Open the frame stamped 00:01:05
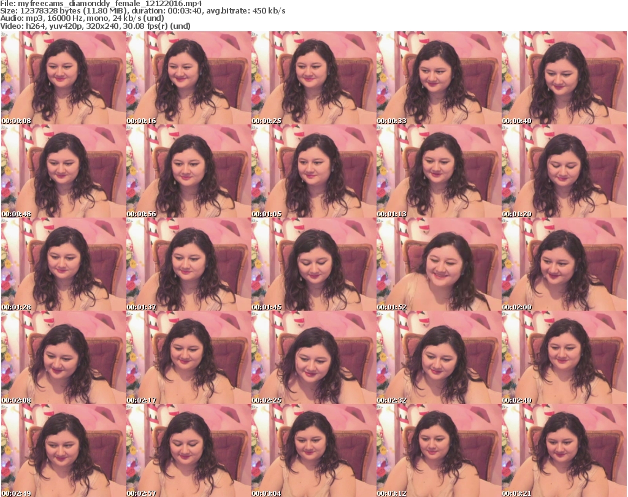628x497 pixels. pos(313,171)
